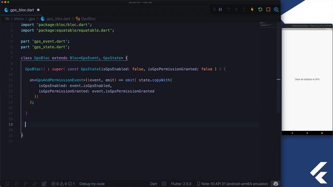This screenshot has width=333, height=187.
Task: Click state.copyWith call
Action: pos(155,80)
